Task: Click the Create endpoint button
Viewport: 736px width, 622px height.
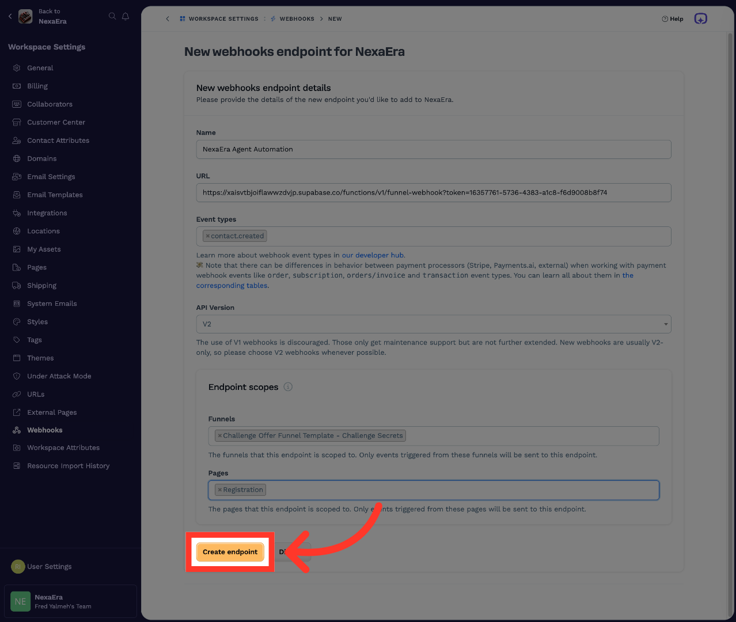Action: (x=230, y=552)
